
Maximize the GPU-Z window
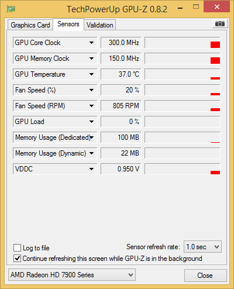tap(196, 7)
